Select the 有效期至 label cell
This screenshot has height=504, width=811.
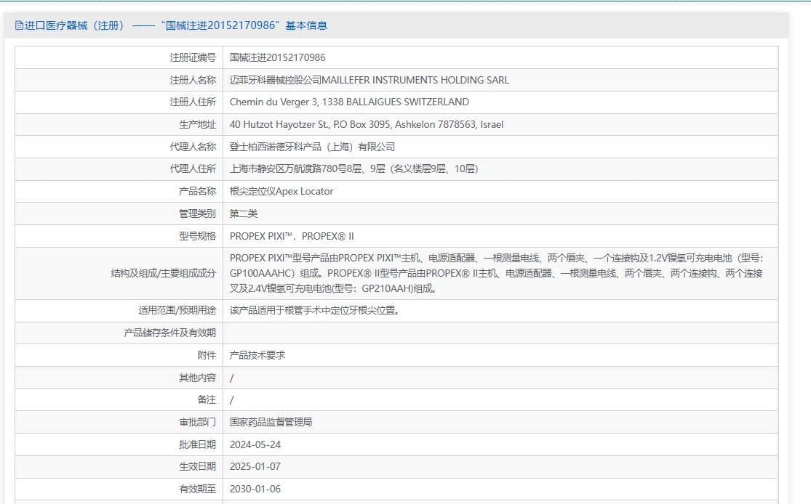coord(119,489)
